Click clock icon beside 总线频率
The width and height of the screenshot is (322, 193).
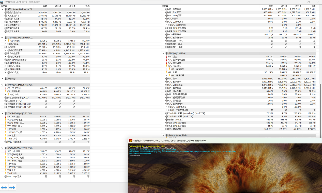(6, 47)
